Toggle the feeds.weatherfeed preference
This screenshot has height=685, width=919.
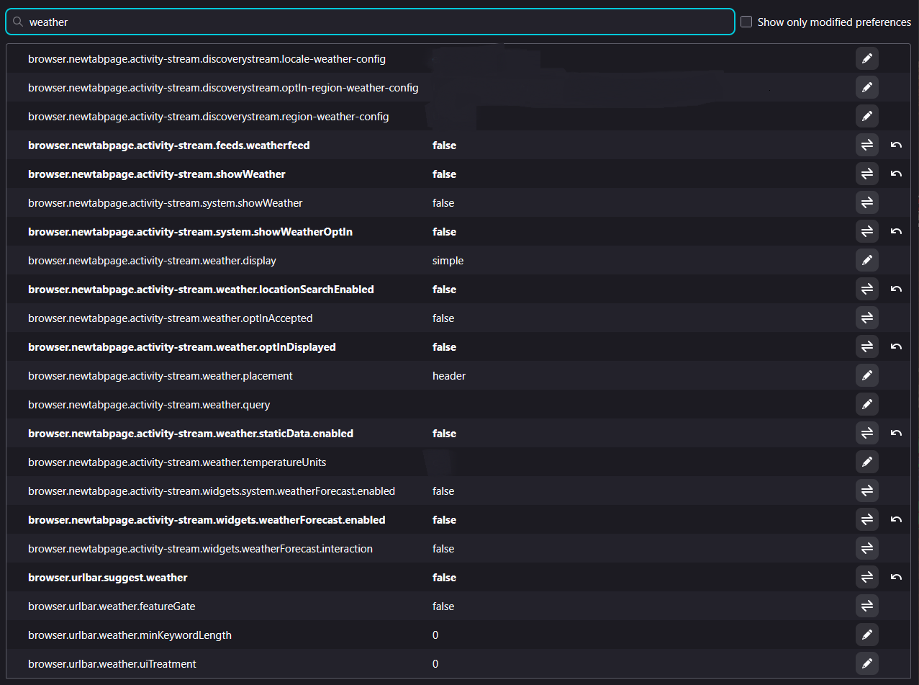866,145
